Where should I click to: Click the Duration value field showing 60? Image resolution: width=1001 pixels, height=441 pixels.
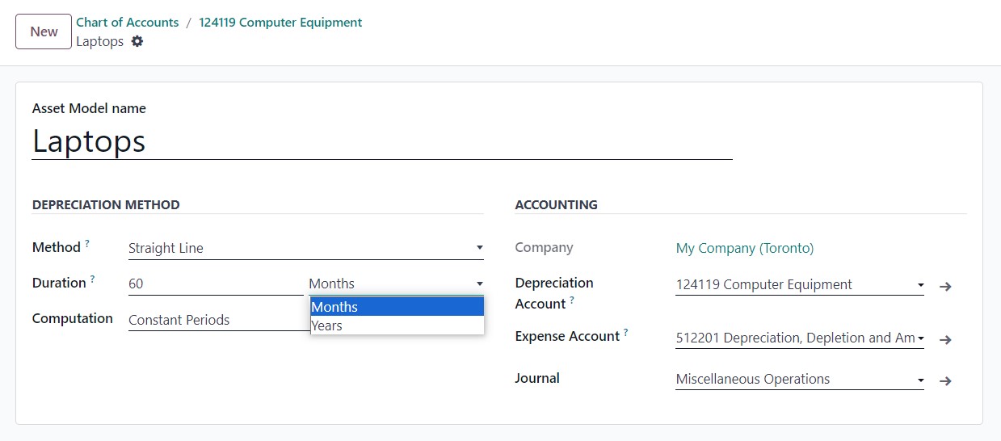coord(216,283)
